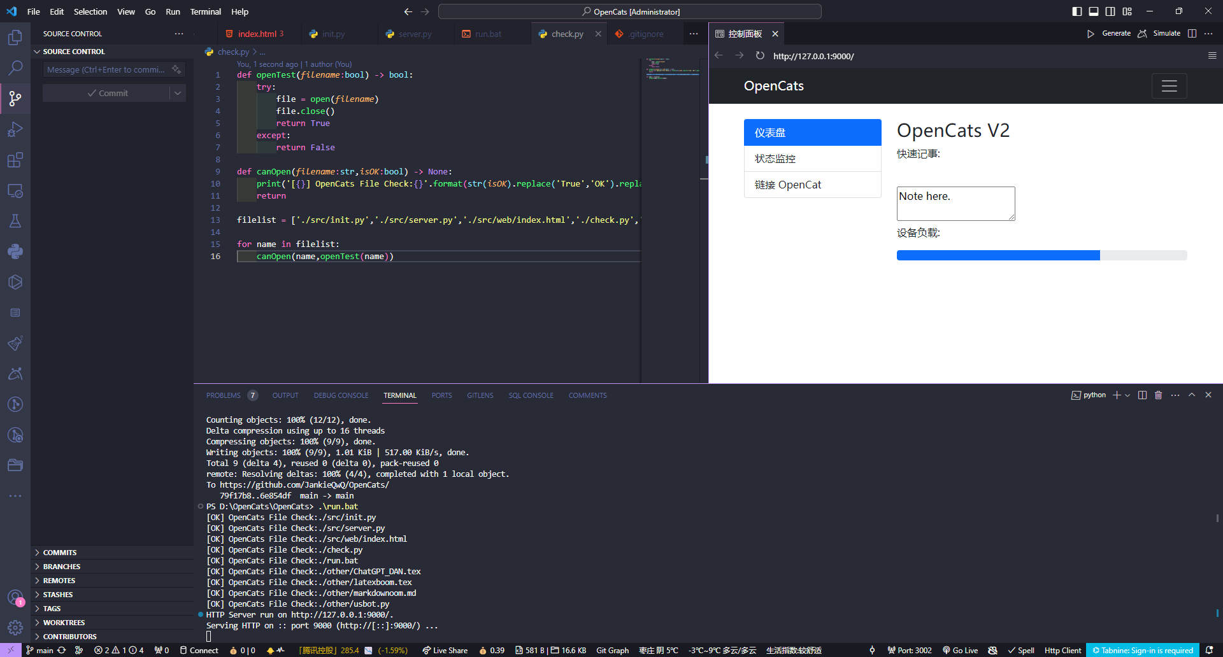Split the terminal panel

[x=1142, y=395]
